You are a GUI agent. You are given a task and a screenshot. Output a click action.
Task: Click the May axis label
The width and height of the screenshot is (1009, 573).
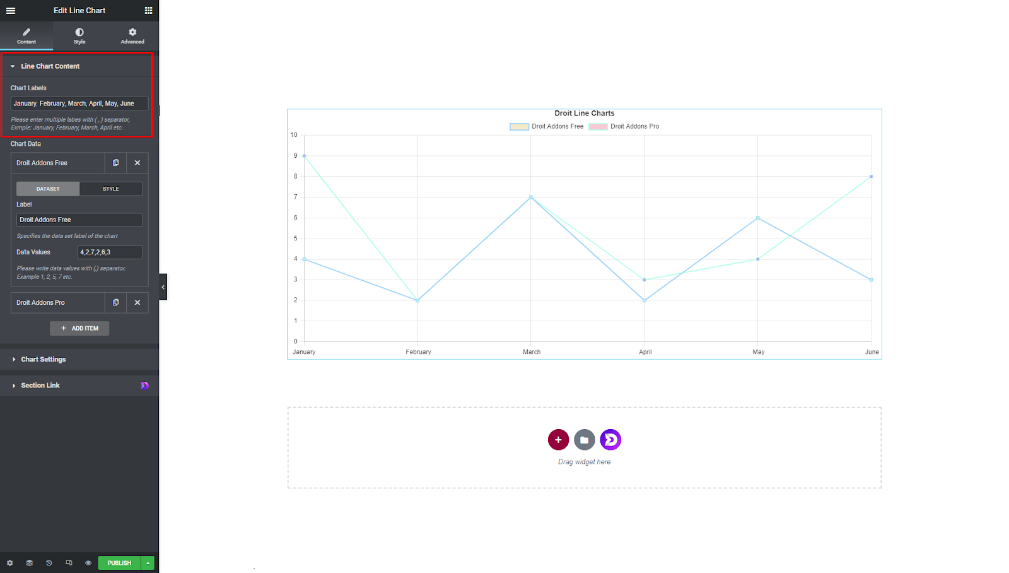click(759, 352)
